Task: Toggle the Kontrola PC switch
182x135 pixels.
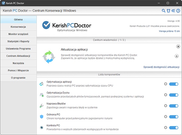Action: coord(174,128)
